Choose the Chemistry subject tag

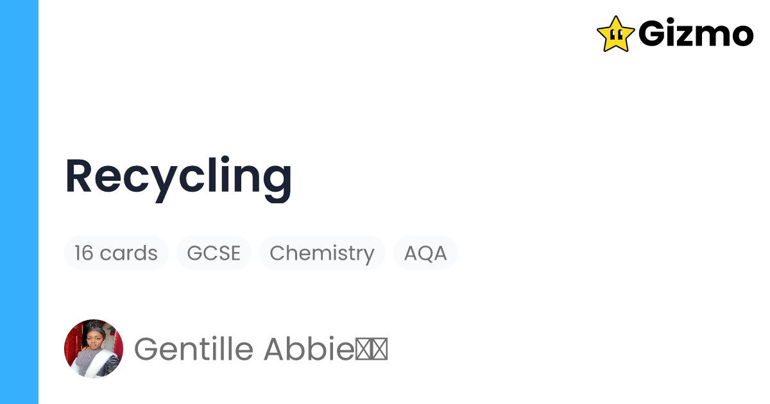point(322,253)
